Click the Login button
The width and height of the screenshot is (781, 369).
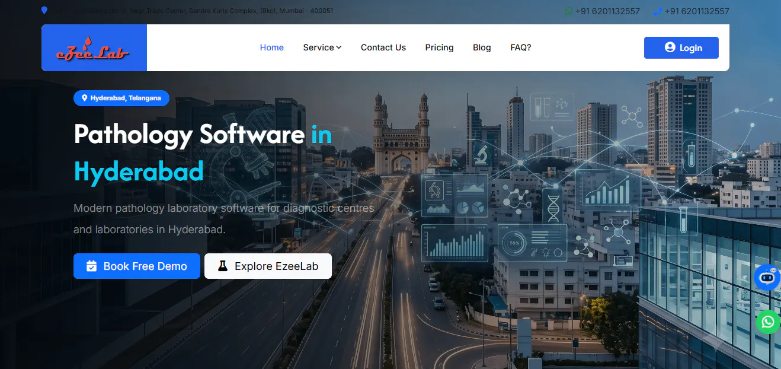[681, 47]
